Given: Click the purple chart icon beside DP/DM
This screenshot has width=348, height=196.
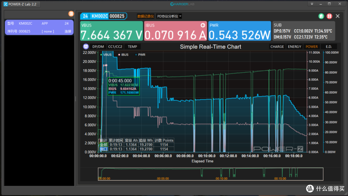Looking at the screenshot, I should 86,46.
